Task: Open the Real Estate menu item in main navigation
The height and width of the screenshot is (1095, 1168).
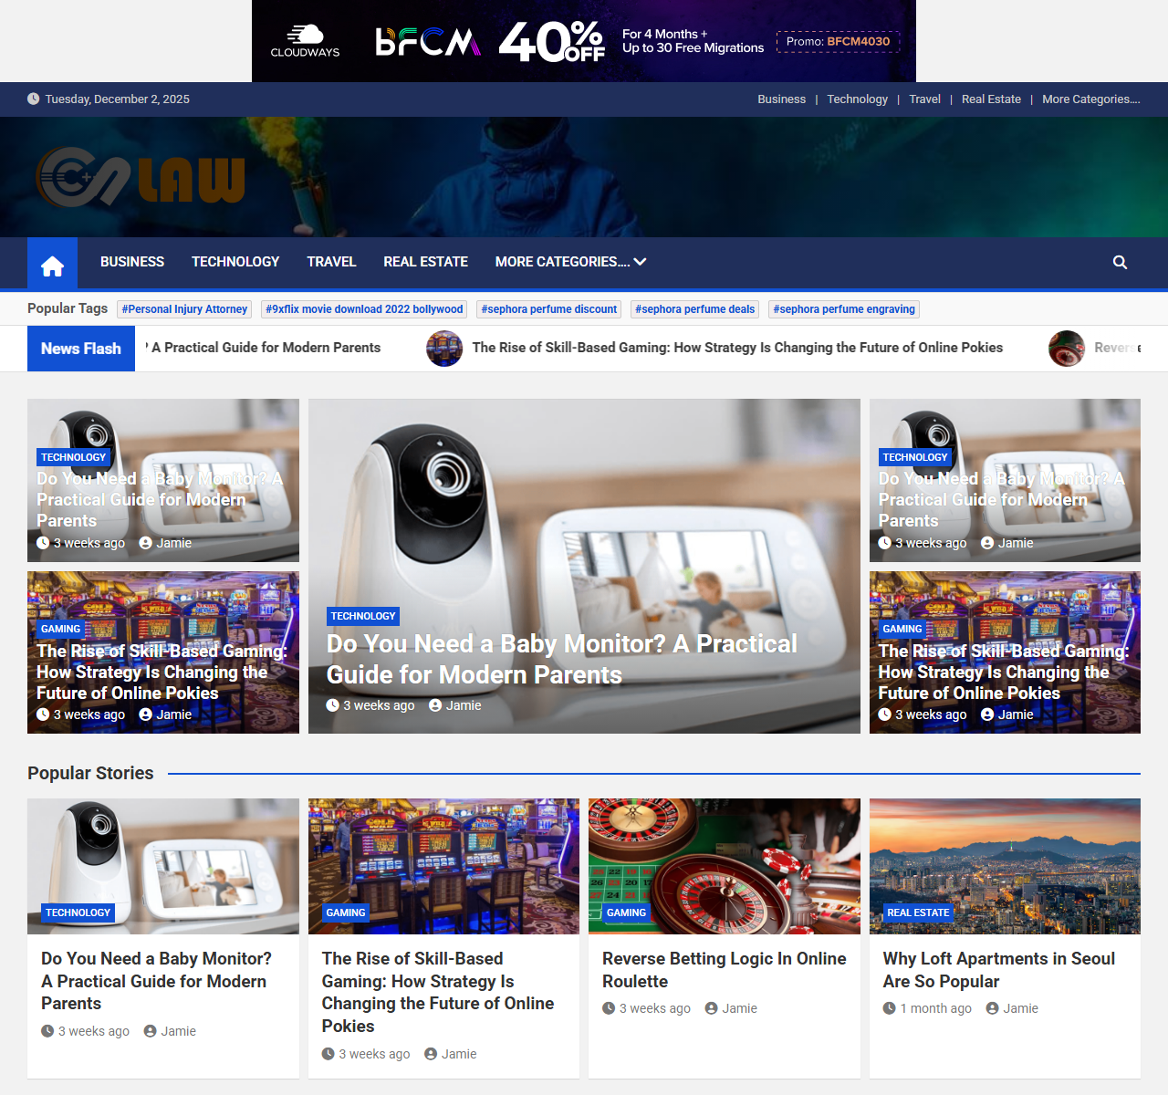Action: point(425,262)
